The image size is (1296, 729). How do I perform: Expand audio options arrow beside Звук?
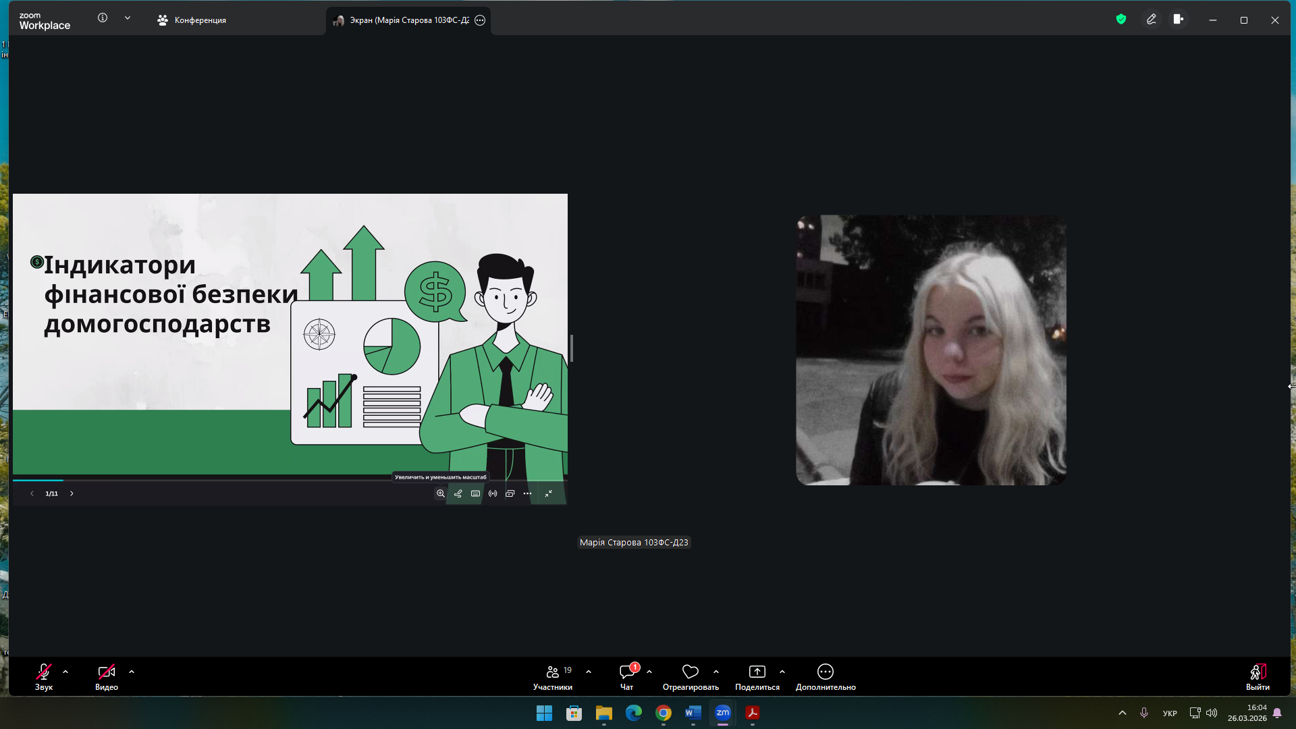[x=65, y=672]
